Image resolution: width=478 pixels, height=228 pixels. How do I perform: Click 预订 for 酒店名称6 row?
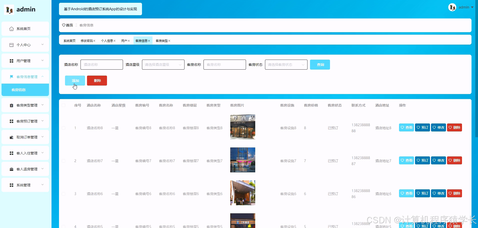pos(422,193)
